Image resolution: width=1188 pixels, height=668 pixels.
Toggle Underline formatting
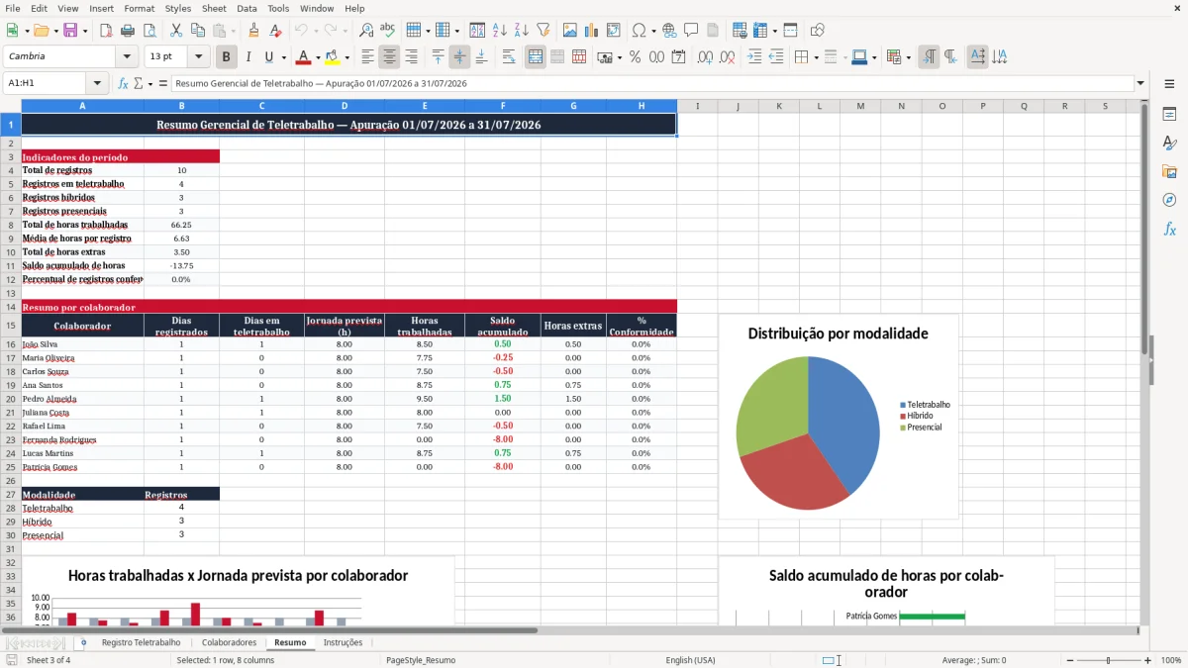(x=268, y=57)
